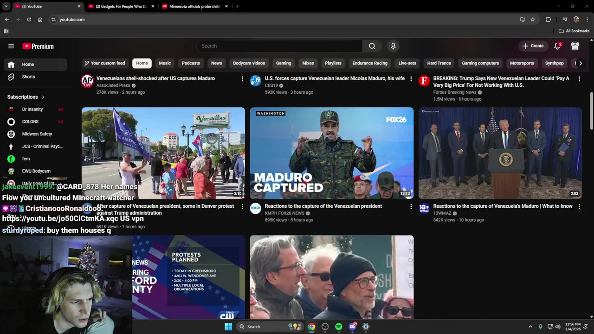
Task: Open the tab search dropdown arrow
Action: click(x=6, y=6)
